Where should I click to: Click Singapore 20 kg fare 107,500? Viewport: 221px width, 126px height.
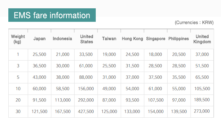(x=155, y=100)
